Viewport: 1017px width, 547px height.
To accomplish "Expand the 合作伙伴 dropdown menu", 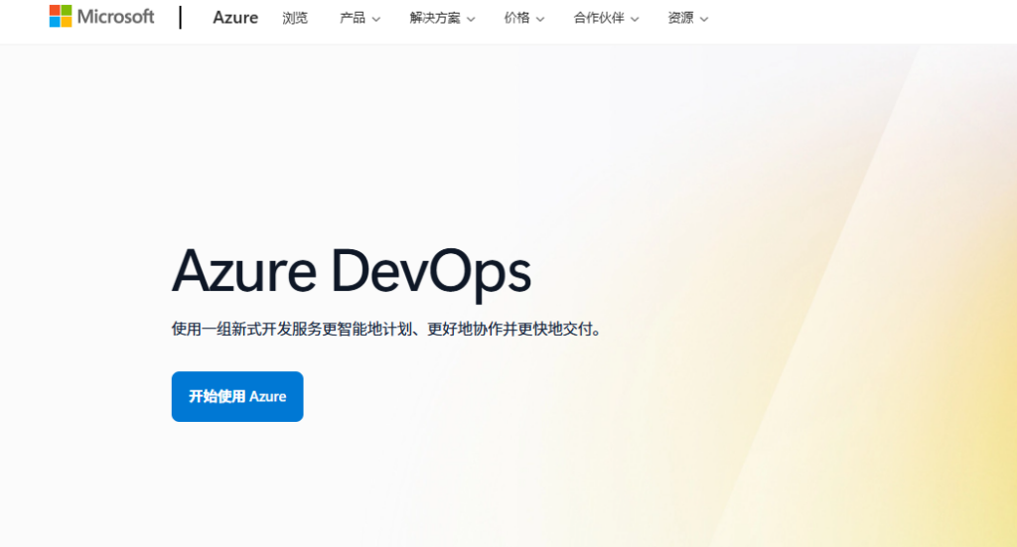I will [607, 18].
